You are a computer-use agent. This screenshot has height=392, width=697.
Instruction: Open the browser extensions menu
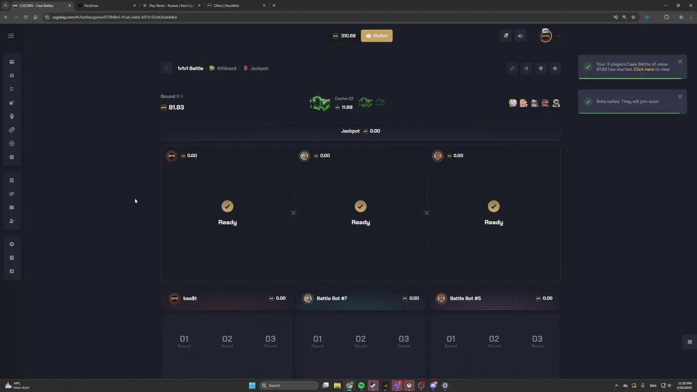(x=667, y=17)
